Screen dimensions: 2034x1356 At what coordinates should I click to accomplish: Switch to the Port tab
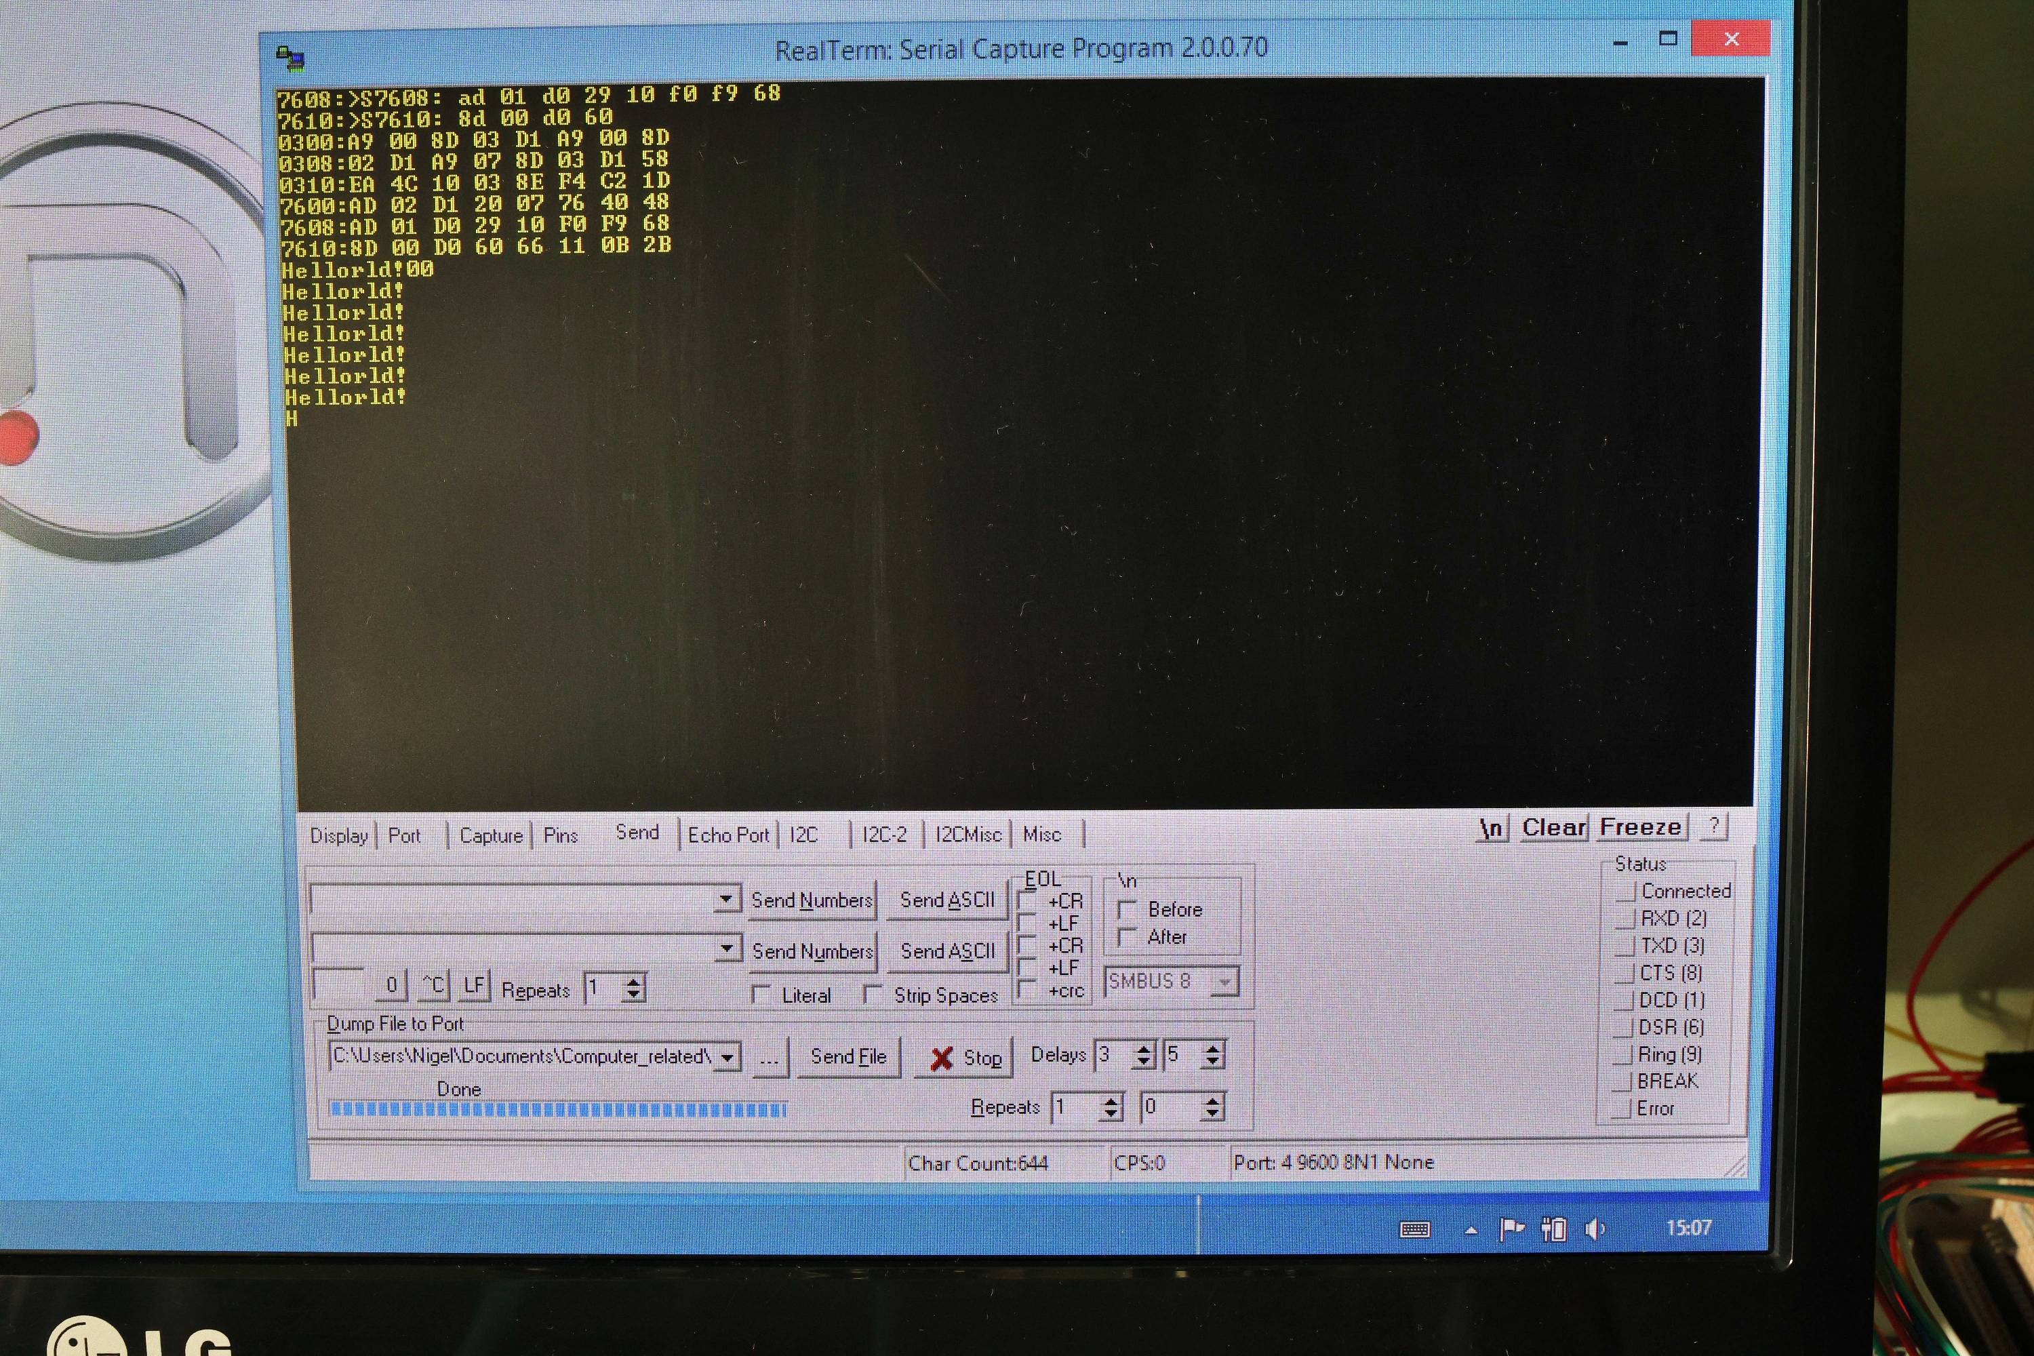pos(405,836)
